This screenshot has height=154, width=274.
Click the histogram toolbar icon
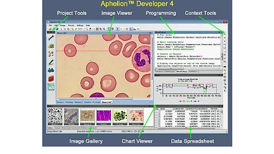tap(135, 29)
